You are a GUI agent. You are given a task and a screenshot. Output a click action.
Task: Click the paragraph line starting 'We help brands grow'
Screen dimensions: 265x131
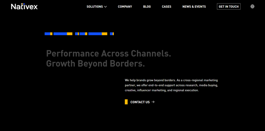[171, 80]
